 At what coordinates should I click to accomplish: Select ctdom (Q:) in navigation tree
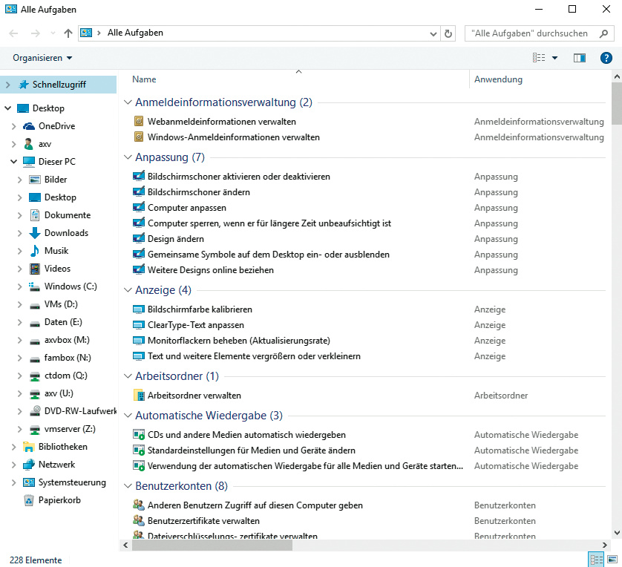pyautogui.click(x=66, y=376)
